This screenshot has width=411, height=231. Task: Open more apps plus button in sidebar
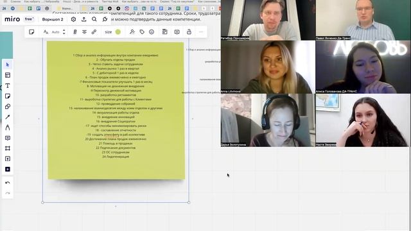[7, 169]
